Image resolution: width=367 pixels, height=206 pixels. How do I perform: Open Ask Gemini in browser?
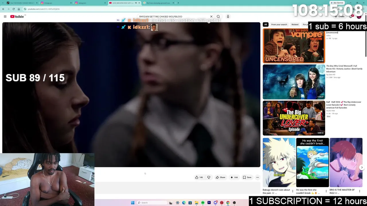coord(337,3)
